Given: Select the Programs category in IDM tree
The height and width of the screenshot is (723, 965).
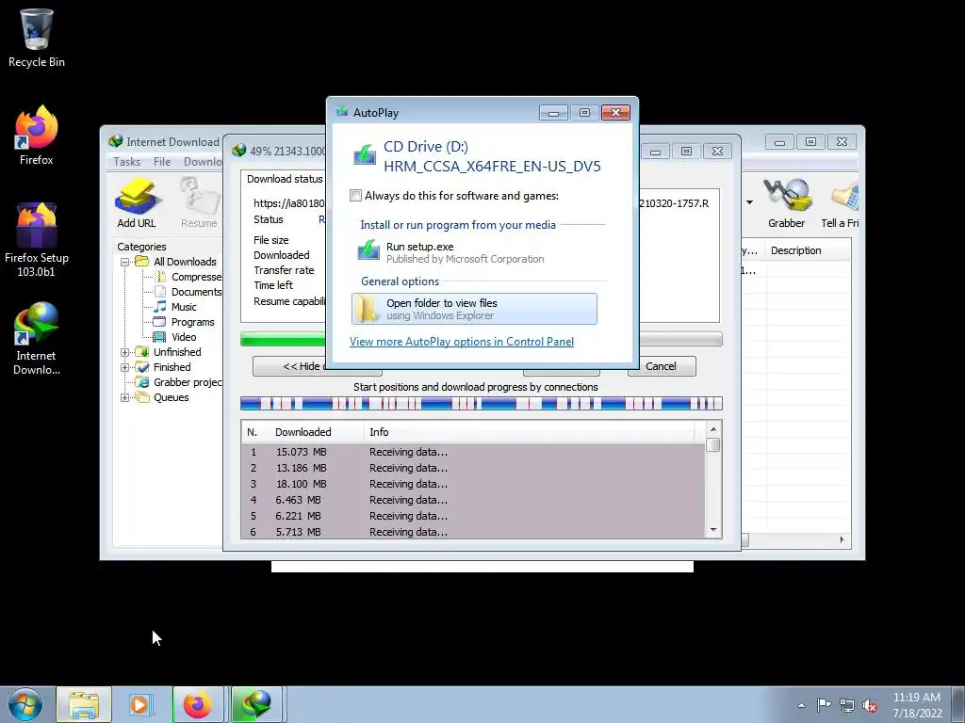Looking at the screenshot, I should pyautogui.click(x=192, y=322).
